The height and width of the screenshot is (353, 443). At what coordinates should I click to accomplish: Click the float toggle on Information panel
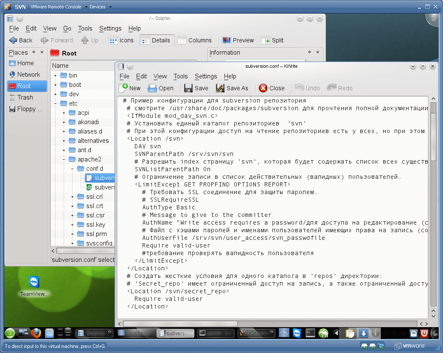[309, 52]
